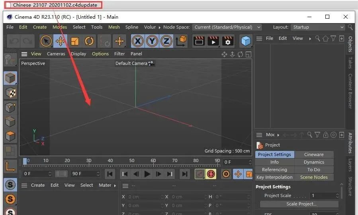
Task: Click the 90 F end frame field
Action: pyautogui.click(x=85, y=174)
